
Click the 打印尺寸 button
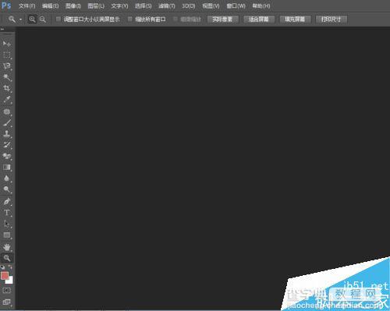331,19
